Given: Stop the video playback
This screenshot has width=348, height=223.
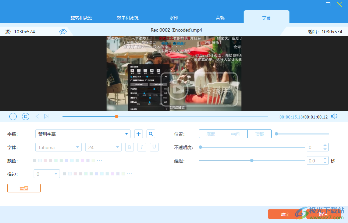Looking at the screenshot, I should coord(26,116).
